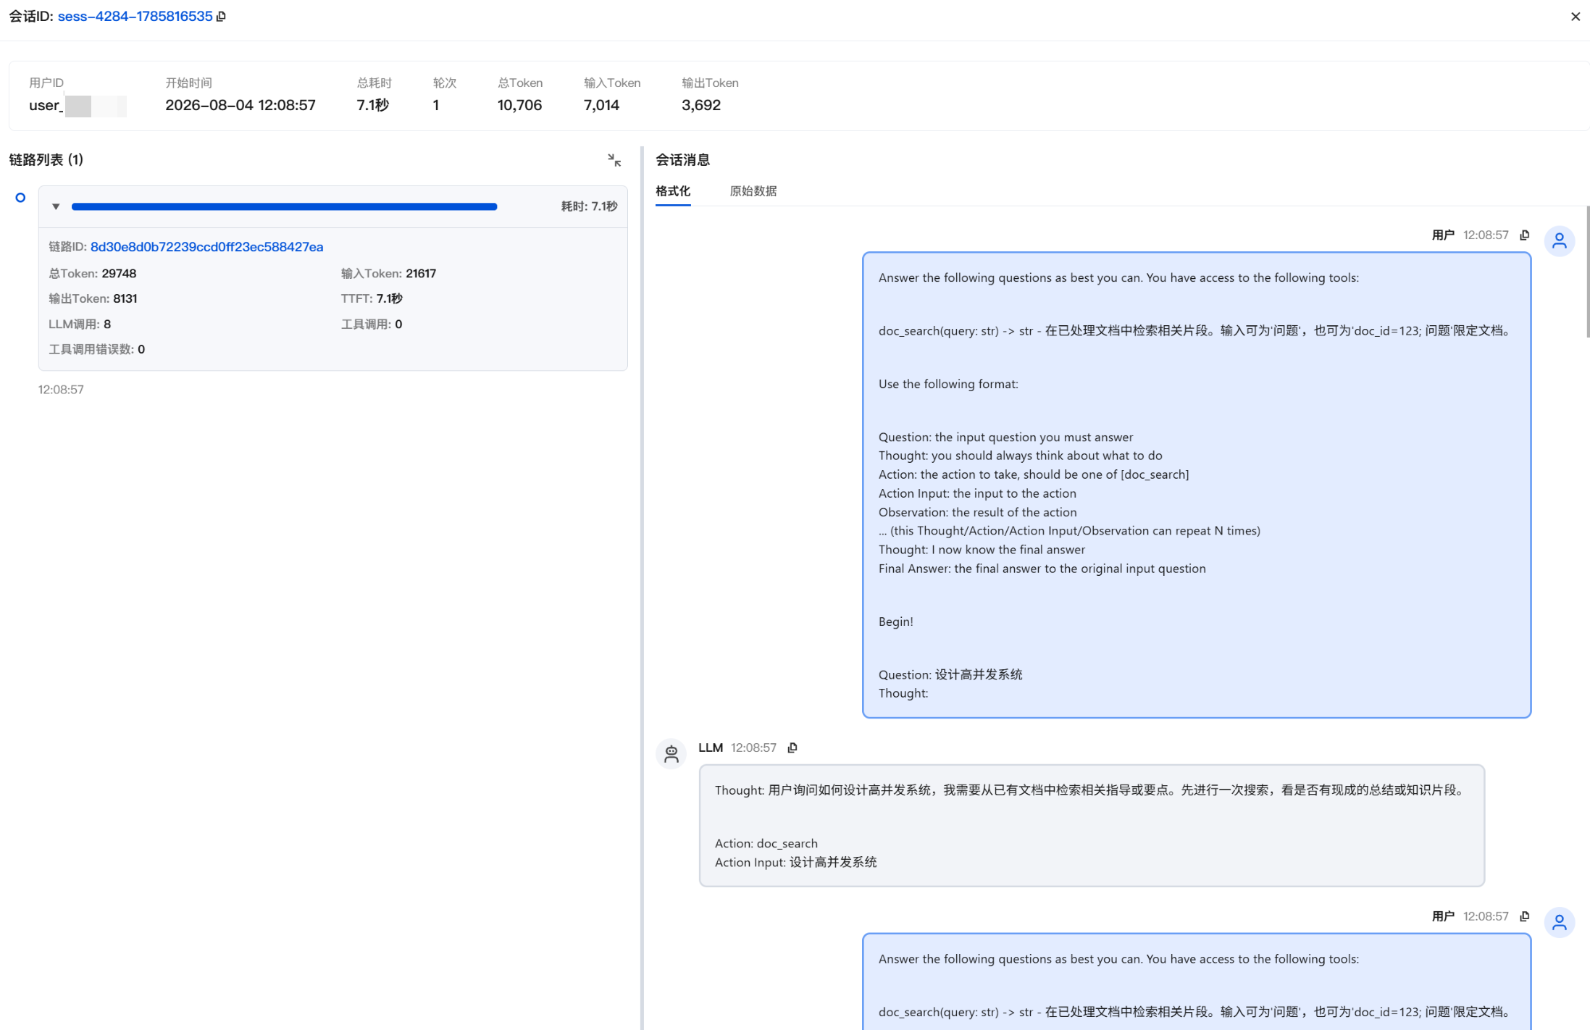
Task: Copy the second 用户 message
Action: pos(1525,916)
